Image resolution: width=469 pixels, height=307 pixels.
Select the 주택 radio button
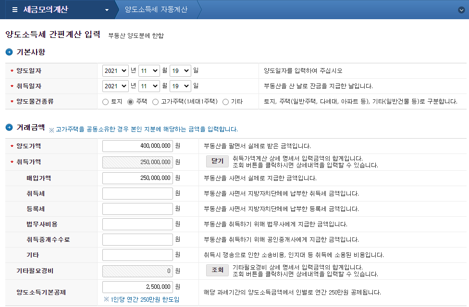[130, 102]
